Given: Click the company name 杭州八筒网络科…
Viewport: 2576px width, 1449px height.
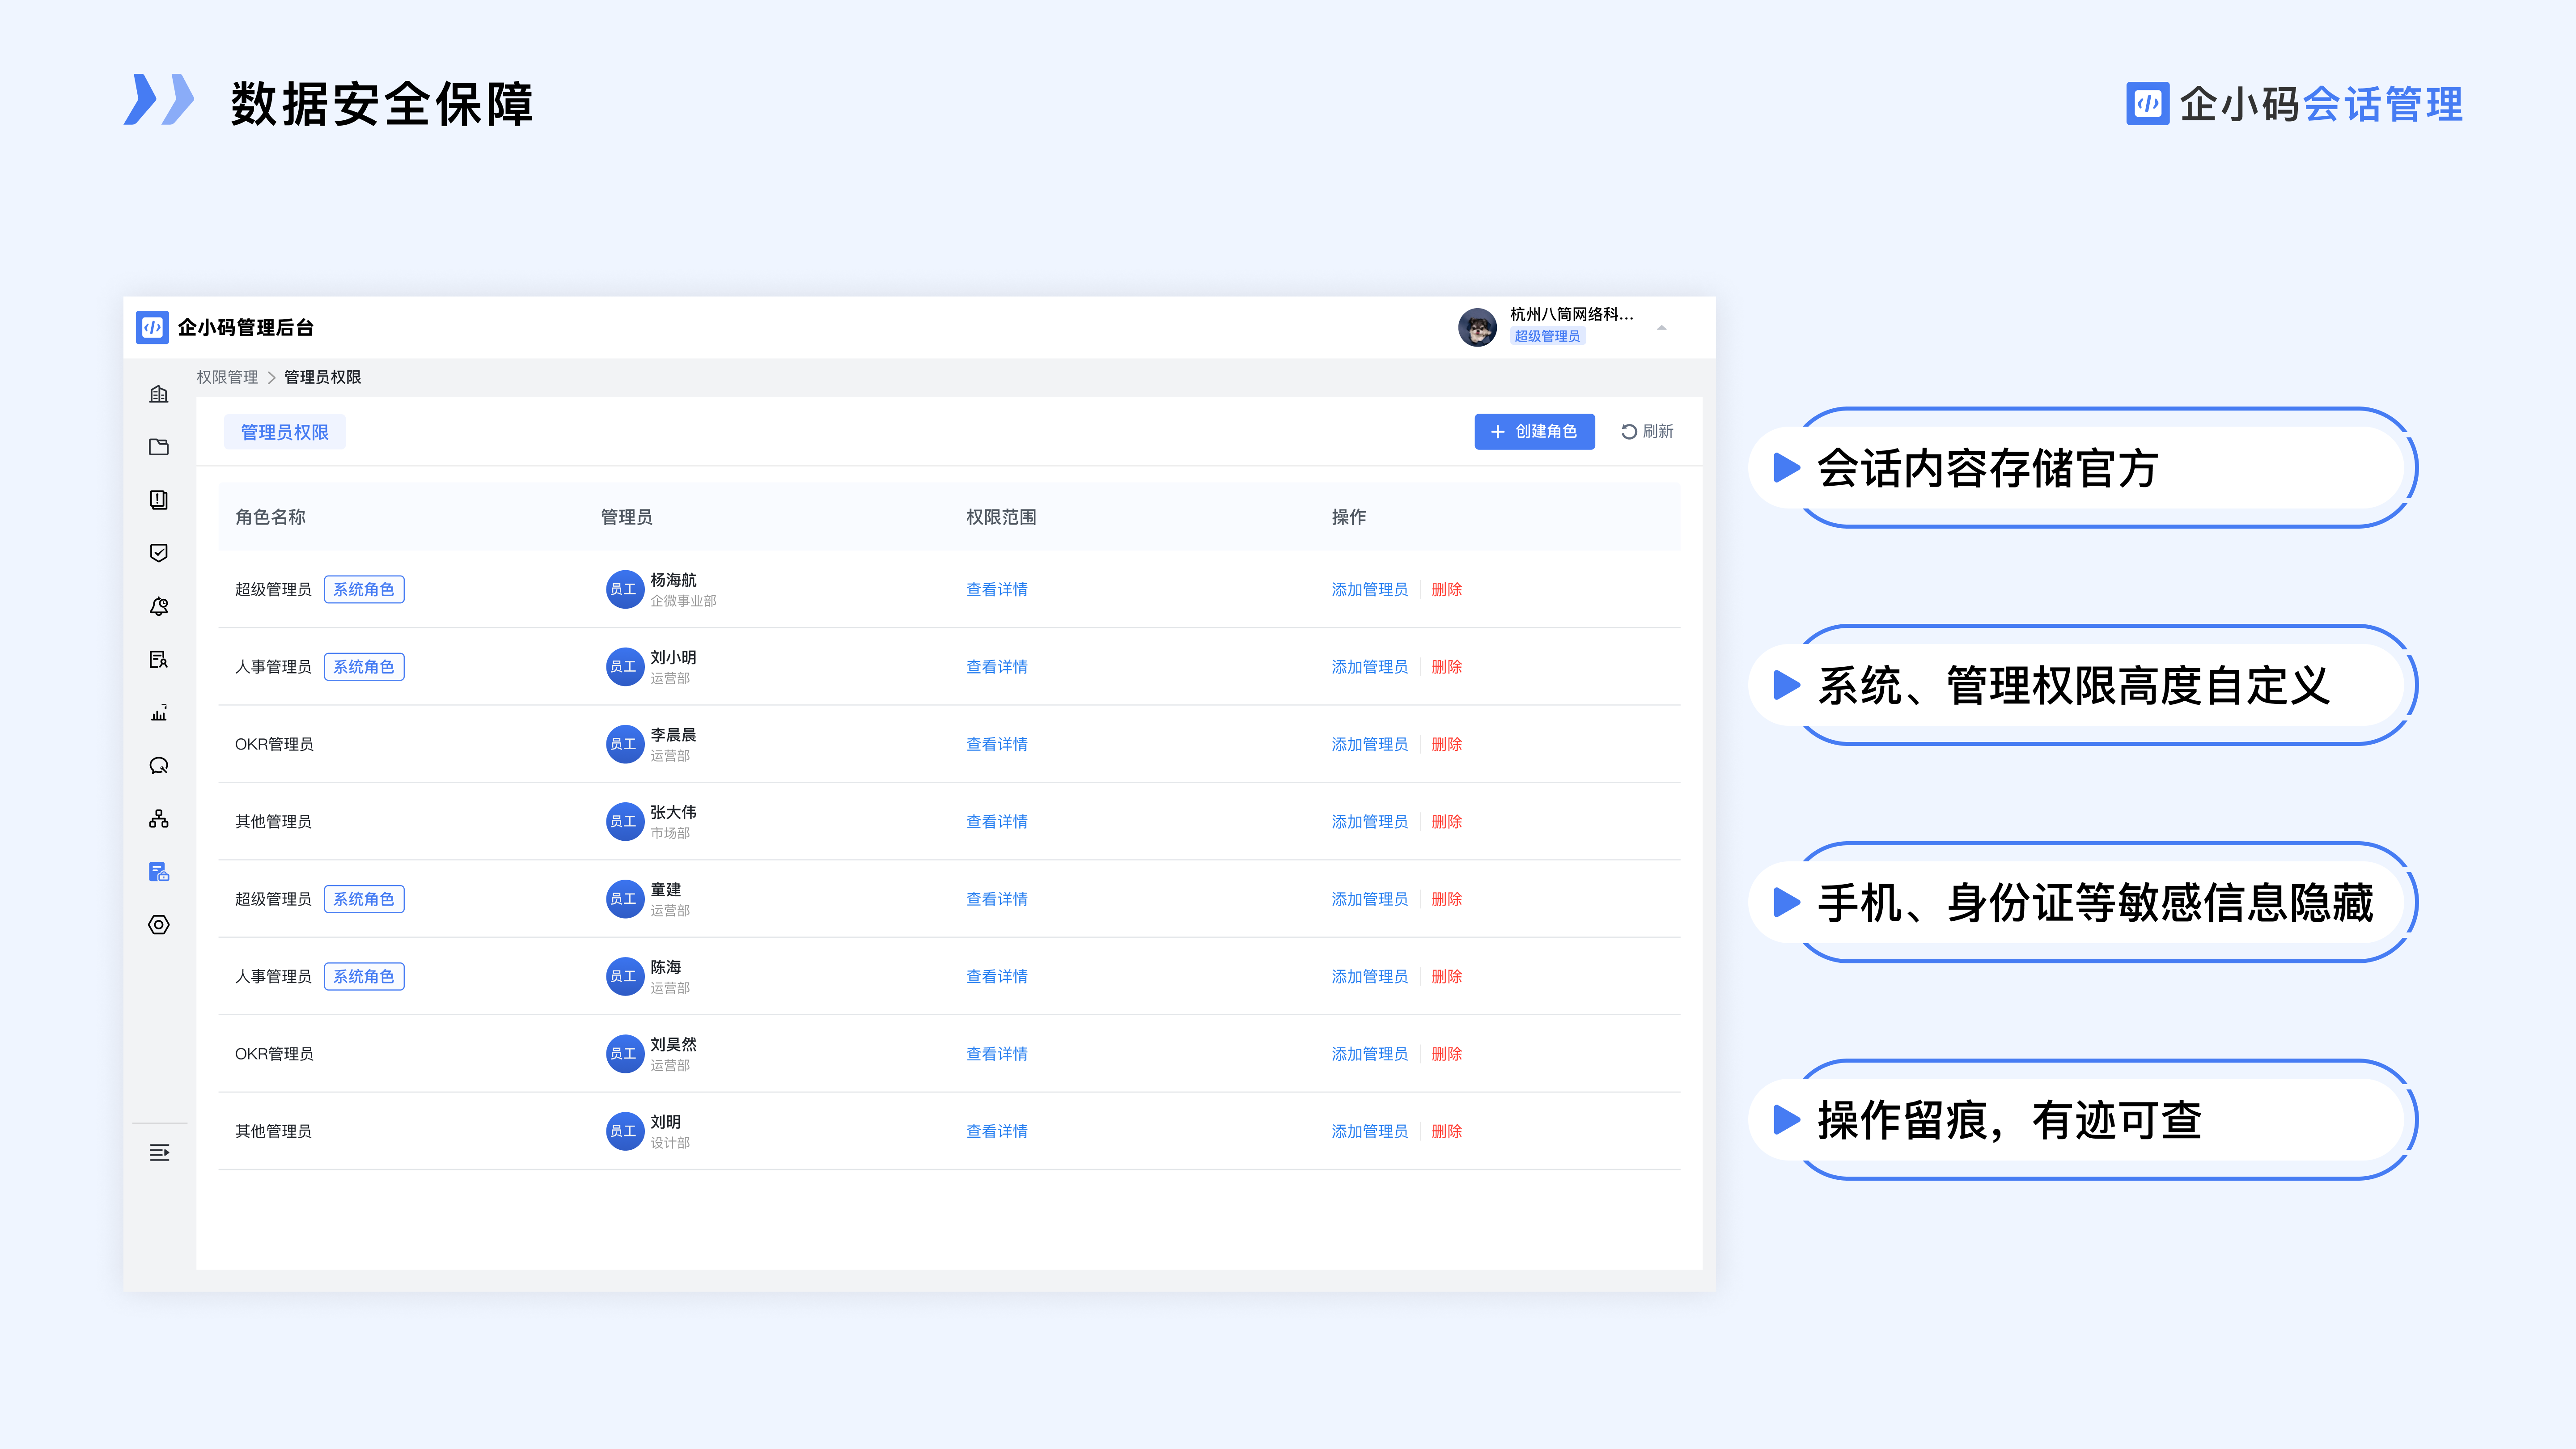Looking at the screenshot, I should 1571,314.
